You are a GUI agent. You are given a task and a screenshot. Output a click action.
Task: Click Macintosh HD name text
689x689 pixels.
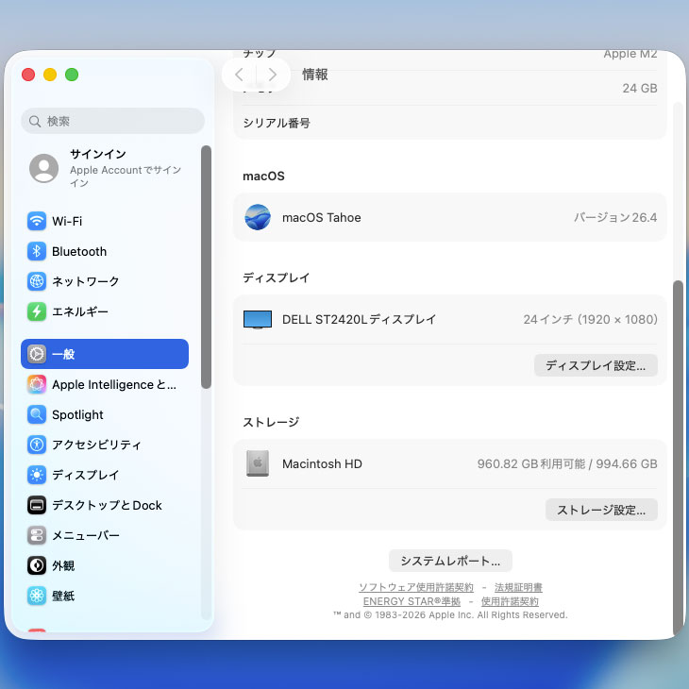(322, 463)
